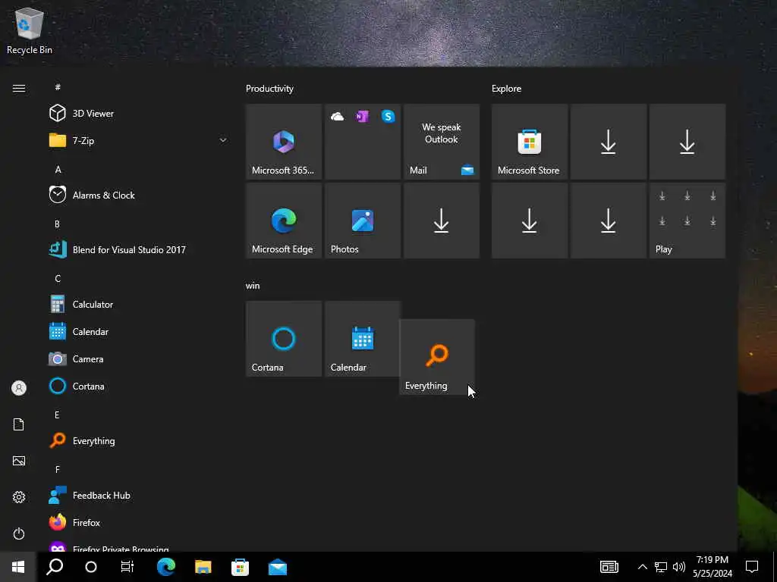This screenshot has height=582, width=777.
Task: Click the Everything tile
Action: click(x=436, y=357)
